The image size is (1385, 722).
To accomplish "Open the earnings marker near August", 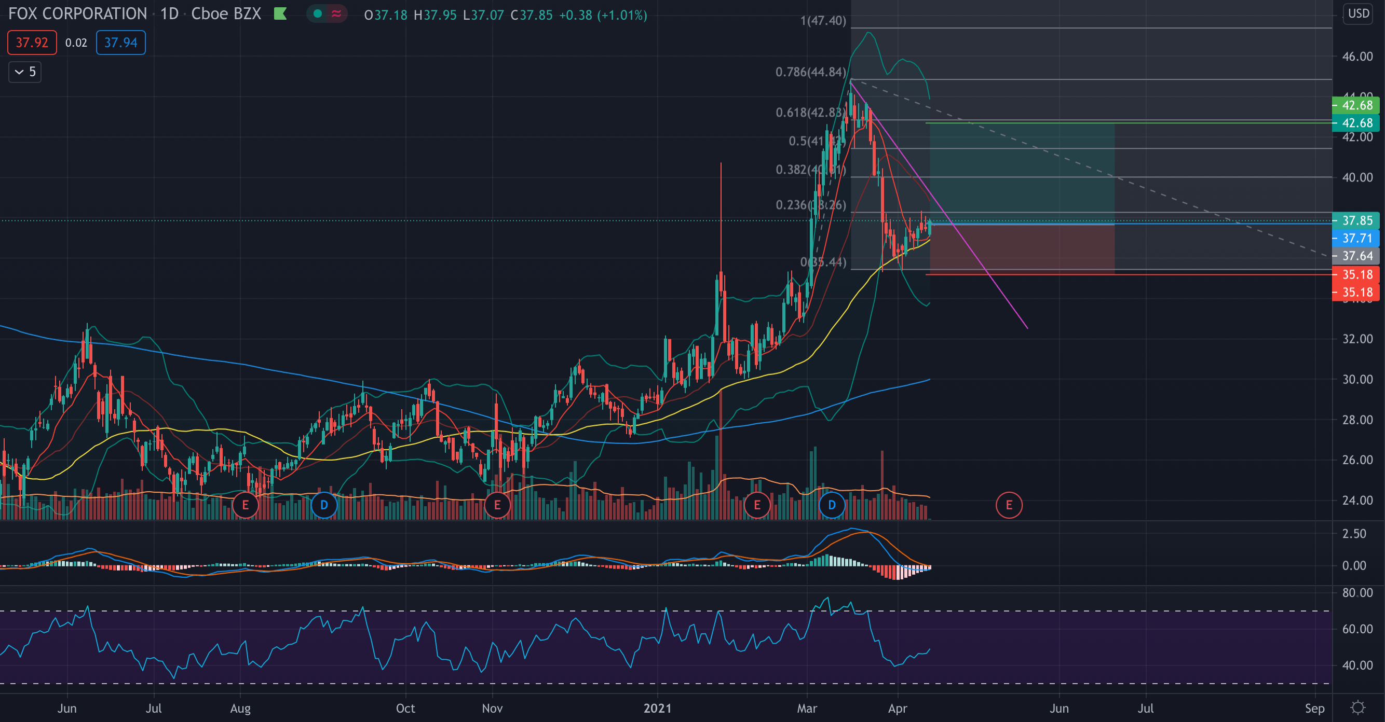I will coord(246,505).
